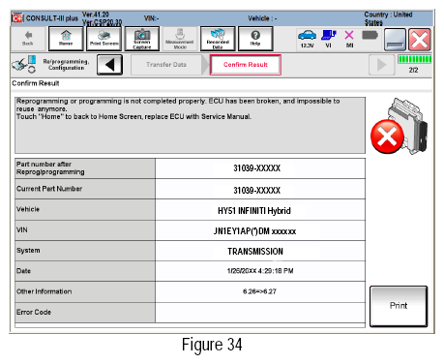This screenshot has width=444, height=364.
Task: Click the HY51 INFINITI Hybrid cell
Action: [260, 210]
